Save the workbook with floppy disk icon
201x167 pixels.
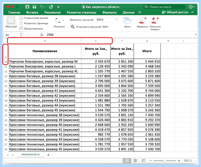(35, 7)
